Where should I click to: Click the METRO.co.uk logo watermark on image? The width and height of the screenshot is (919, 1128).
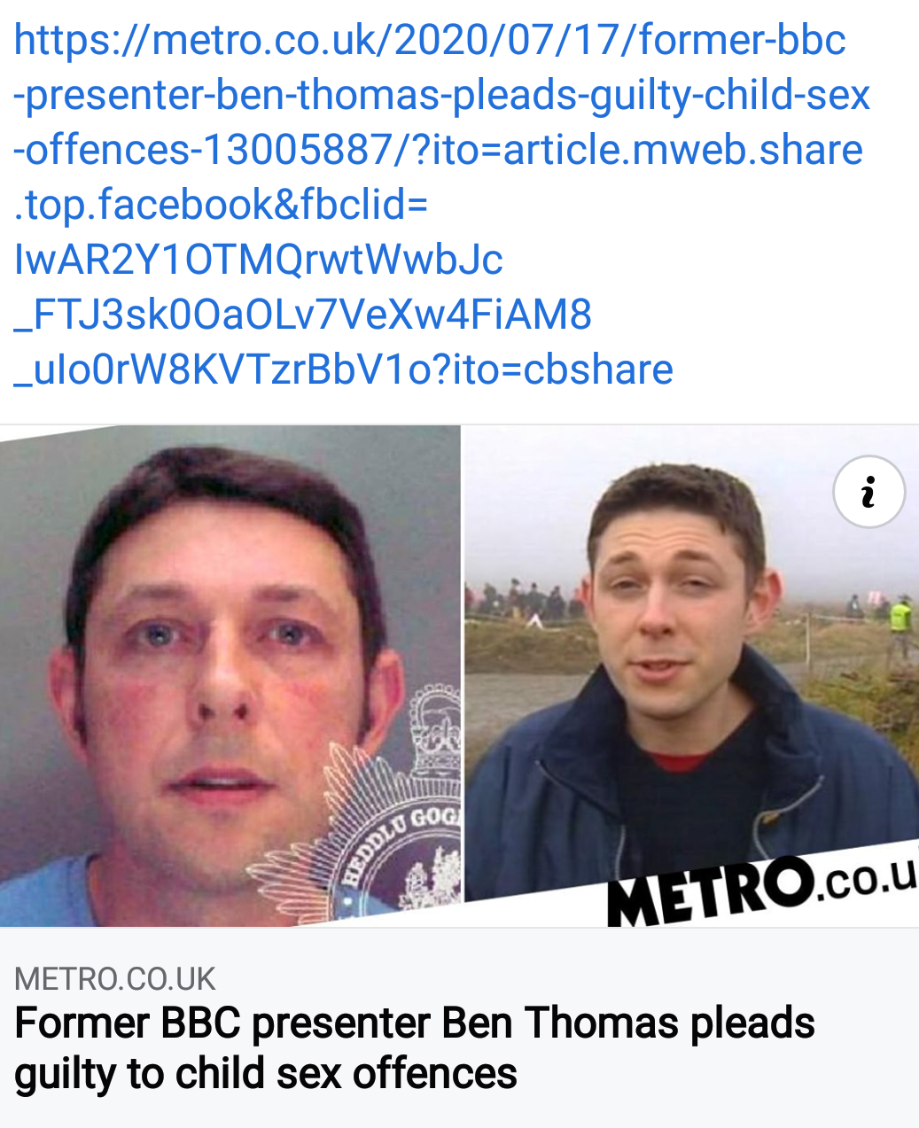pyautogui.click(x=762, y=889)
